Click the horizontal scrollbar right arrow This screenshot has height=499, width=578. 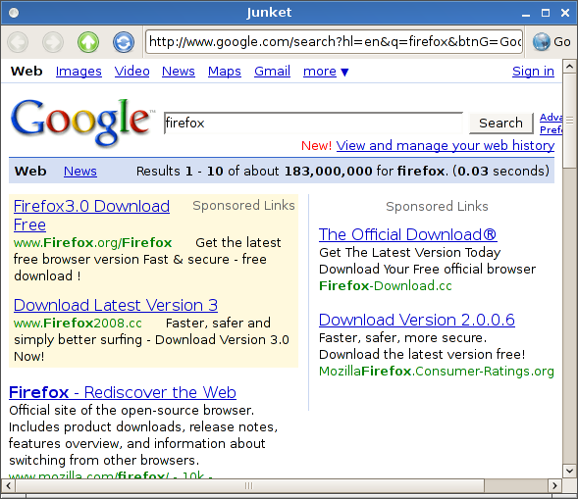click(x=554, y=485)
